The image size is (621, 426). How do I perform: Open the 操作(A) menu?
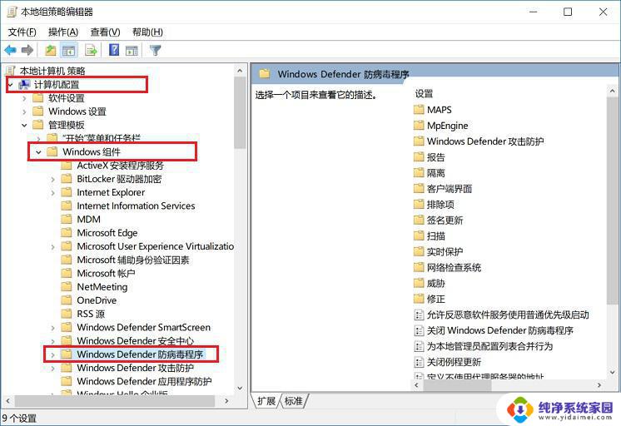[x=63, y=32]
